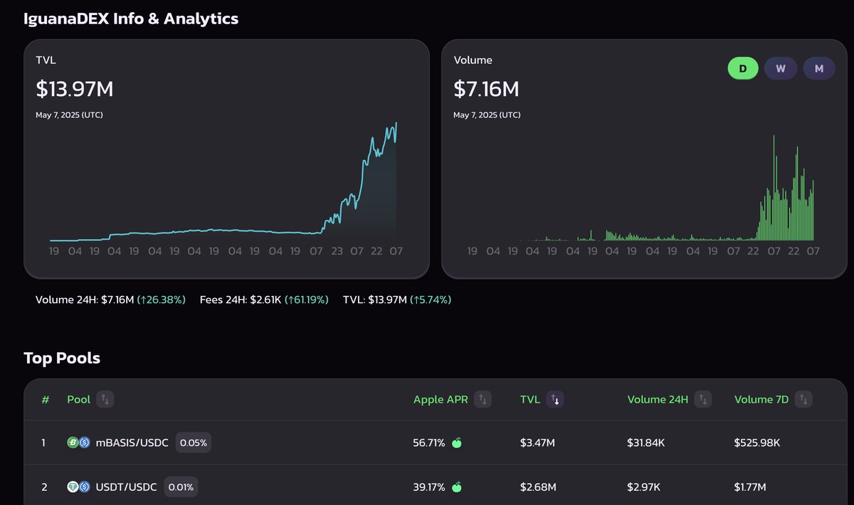
Task: Switch Volume chart to weekly (W)
Action: click(781, 68)
